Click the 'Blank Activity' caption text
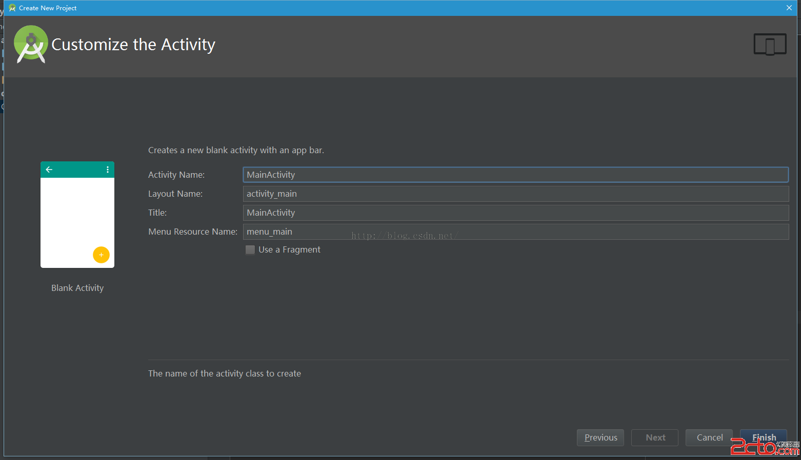This screenshot has height=460, width=801. pos(77,288)
